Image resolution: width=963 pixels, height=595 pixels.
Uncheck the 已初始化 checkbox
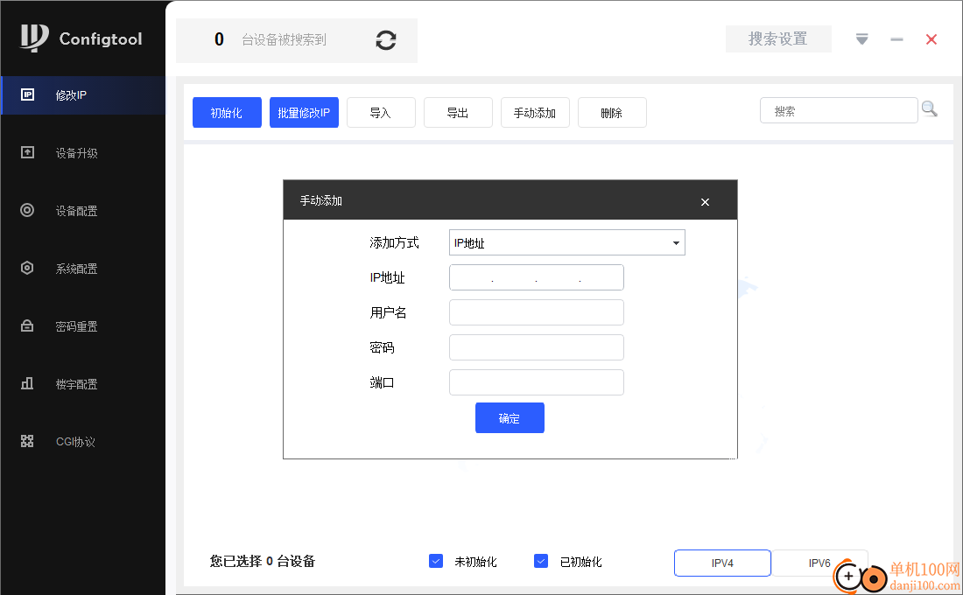click(x=541, y=561)
